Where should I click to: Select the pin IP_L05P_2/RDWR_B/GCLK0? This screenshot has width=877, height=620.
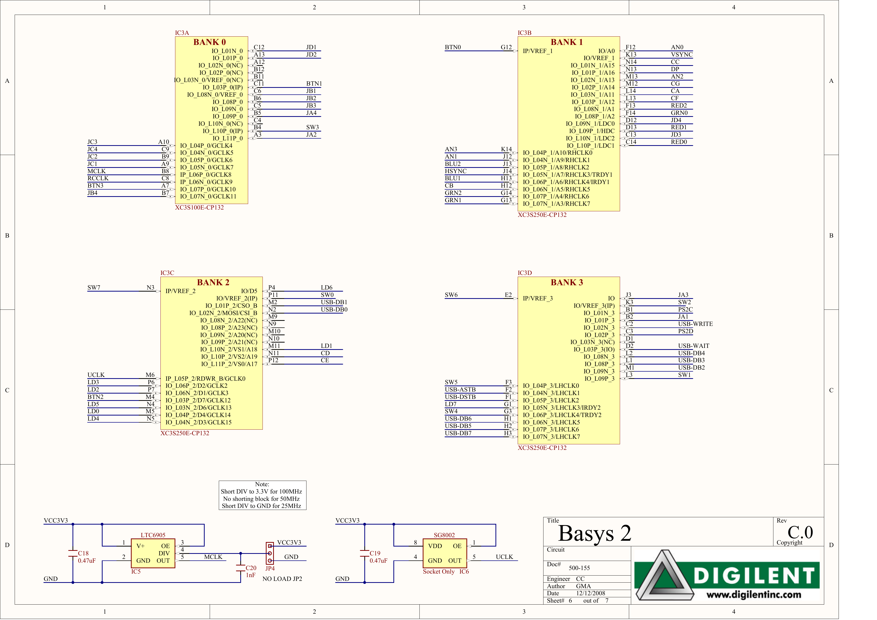pos(206,378)
